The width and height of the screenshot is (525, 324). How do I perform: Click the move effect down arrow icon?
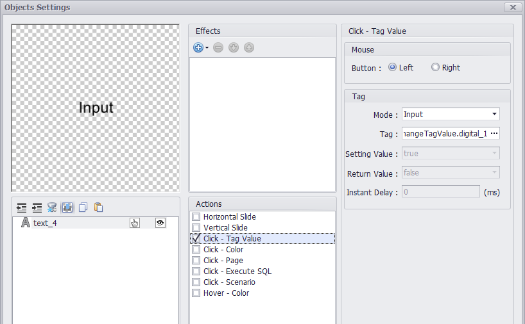pos(234,48)
